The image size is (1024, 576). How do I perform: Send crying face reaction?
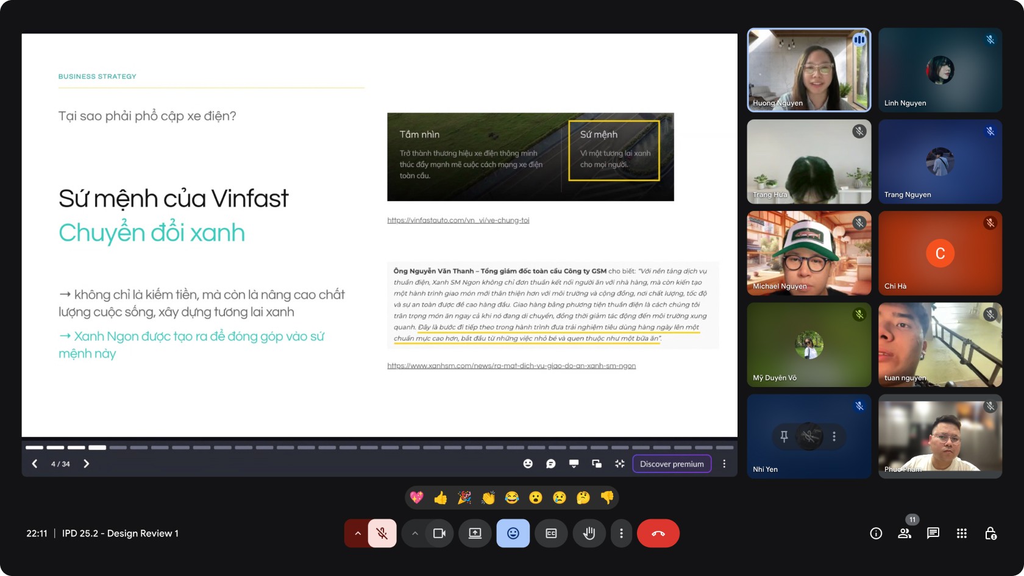(x=560, y=497)
